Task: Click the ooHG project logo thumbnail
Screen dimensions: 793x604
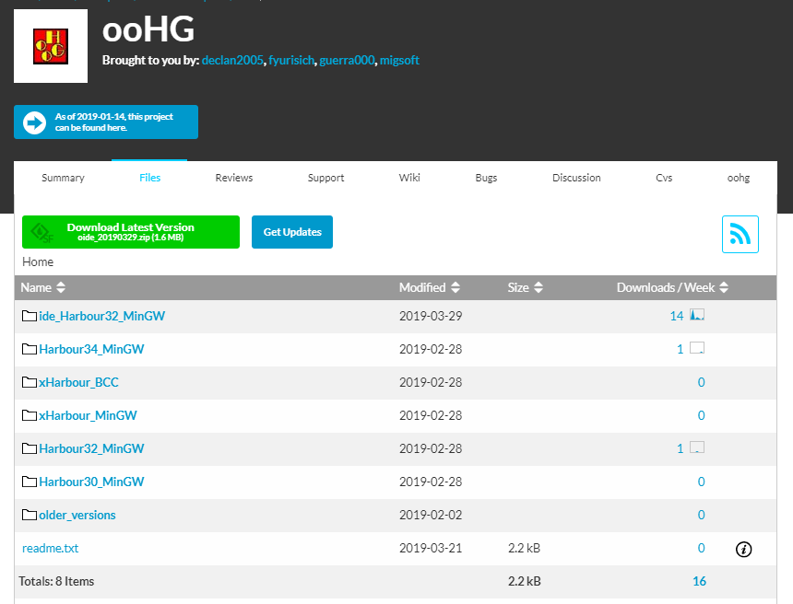Action: tap(51, 46)
